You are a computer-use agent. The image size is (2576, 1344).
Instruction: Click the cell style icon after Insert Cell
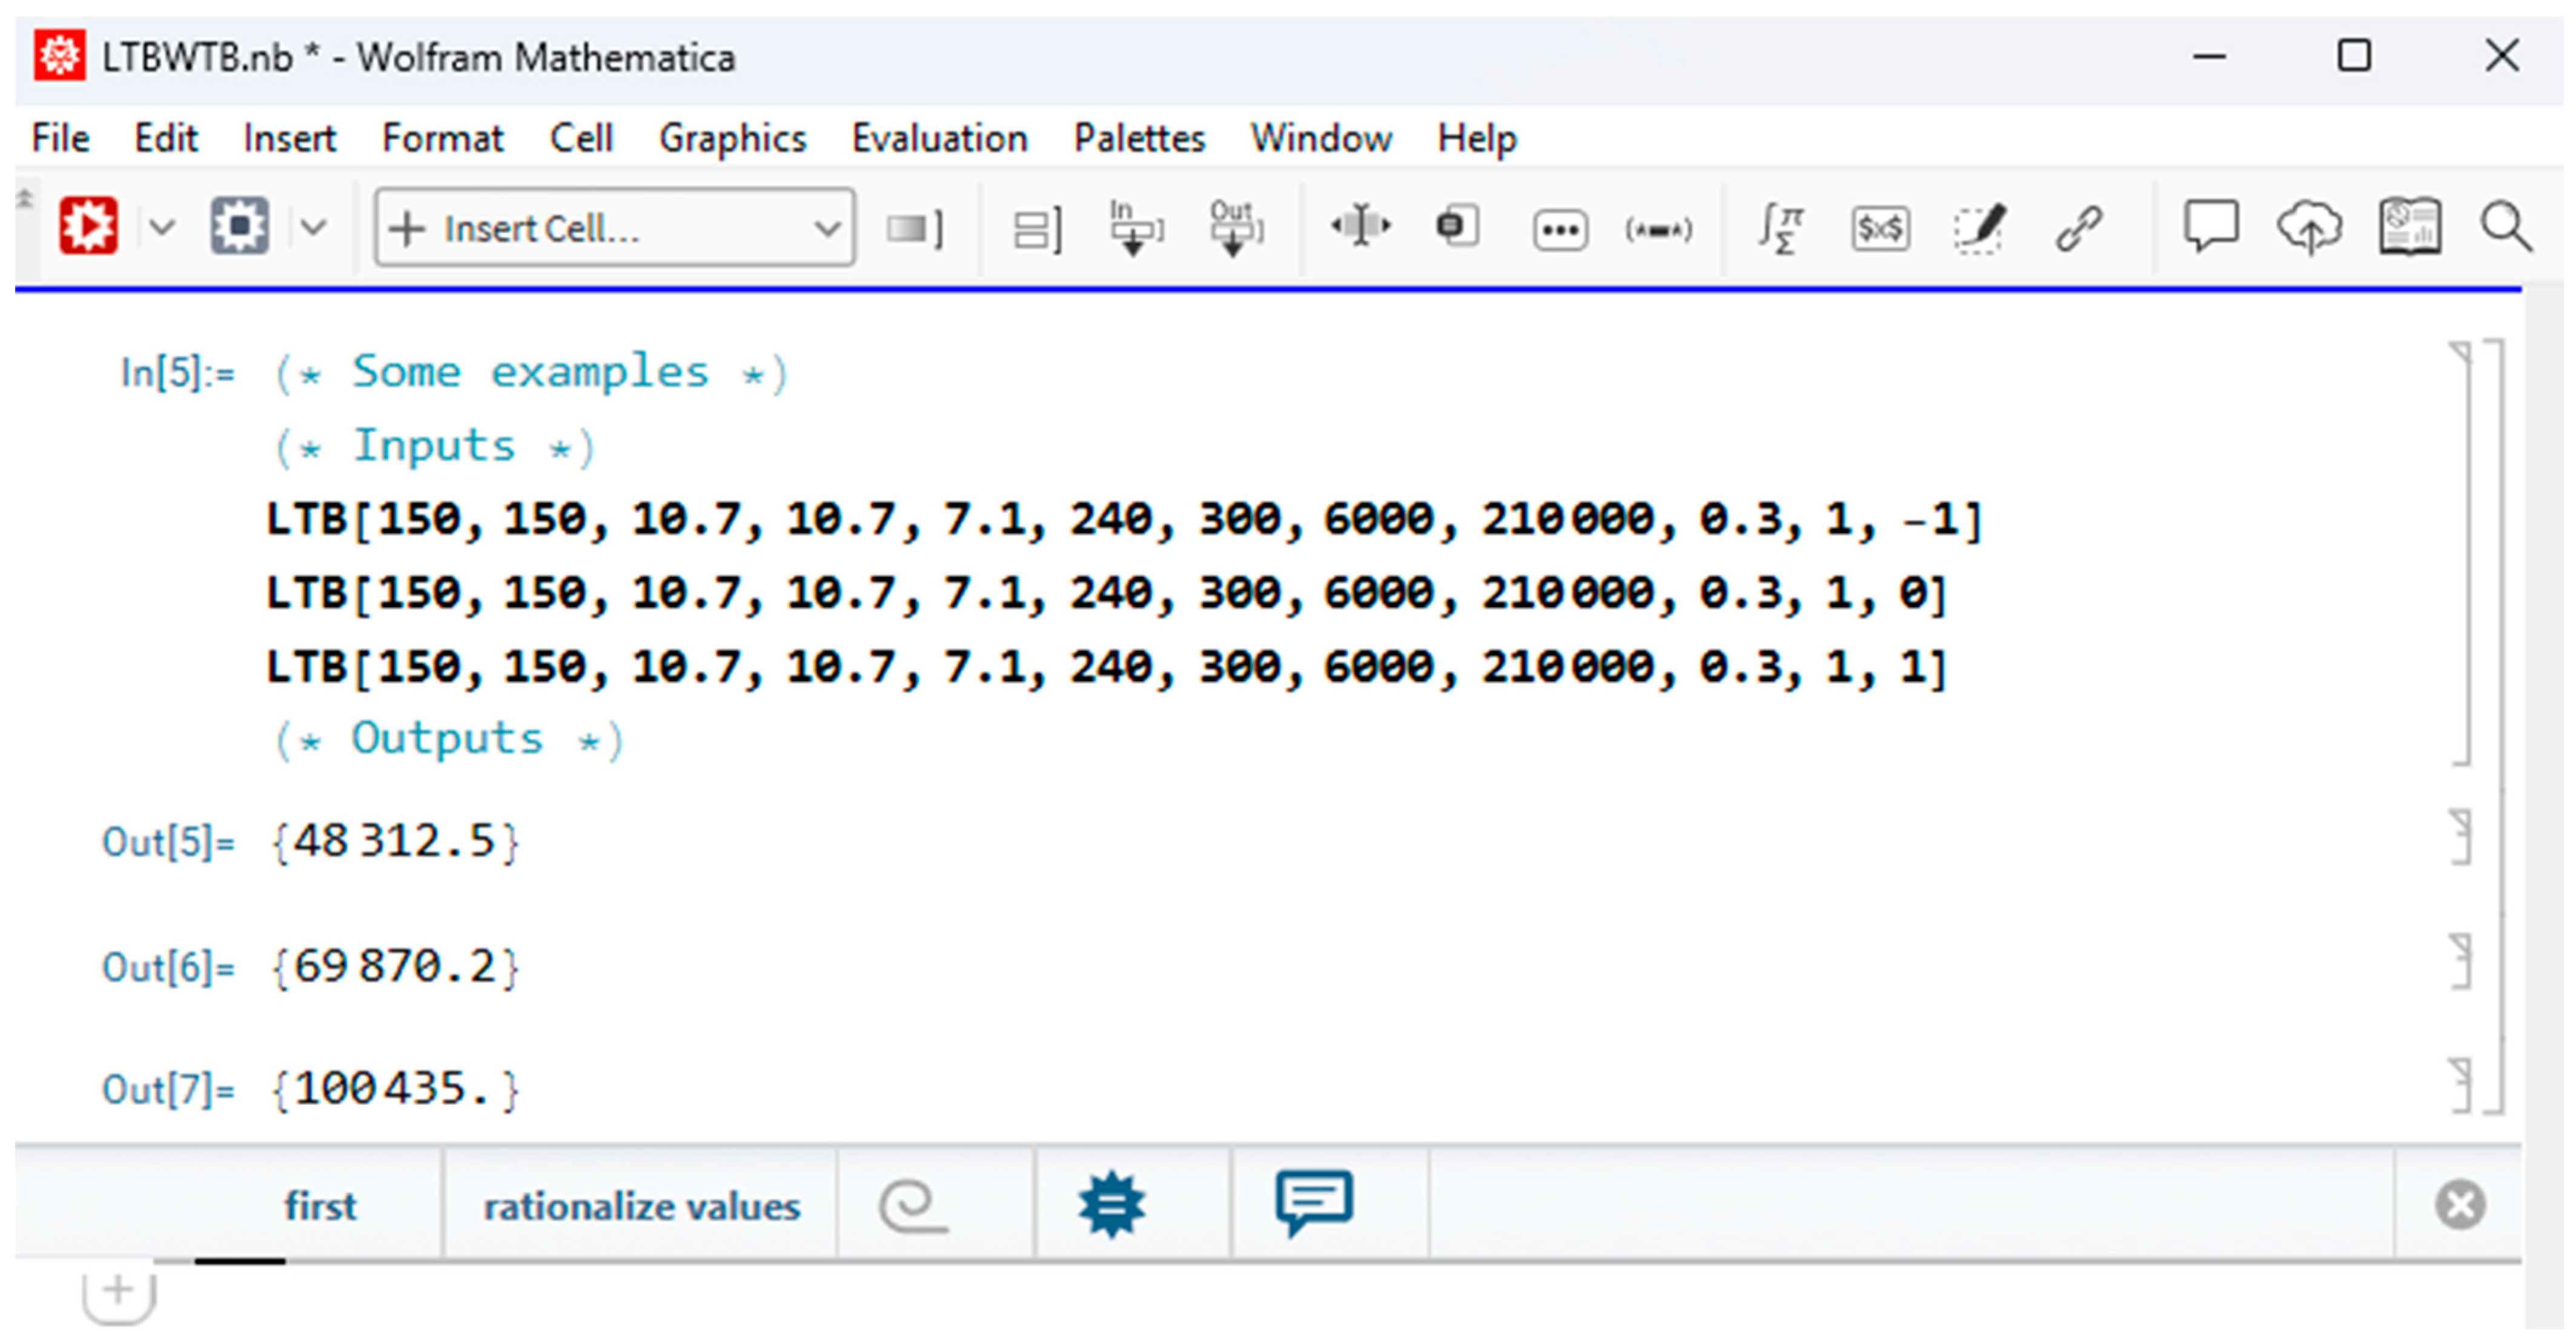tap(914, 229)
